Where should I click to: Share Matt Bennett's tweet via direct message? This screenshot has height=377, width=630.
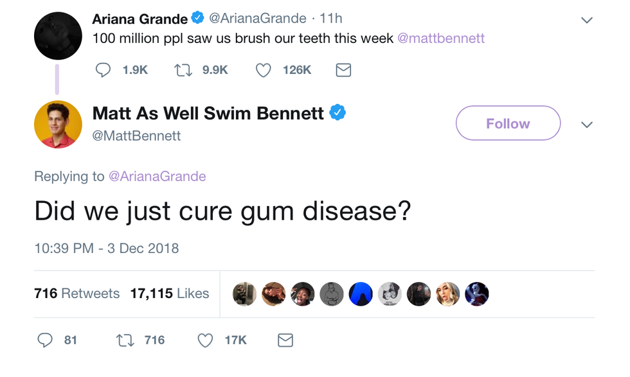click(285, 340)
